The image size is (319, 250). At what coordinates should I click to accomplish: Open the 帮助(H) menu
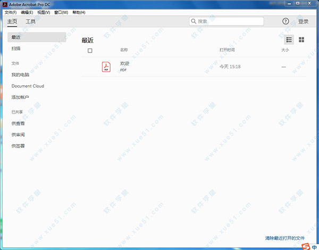click(x=79, y=12)
